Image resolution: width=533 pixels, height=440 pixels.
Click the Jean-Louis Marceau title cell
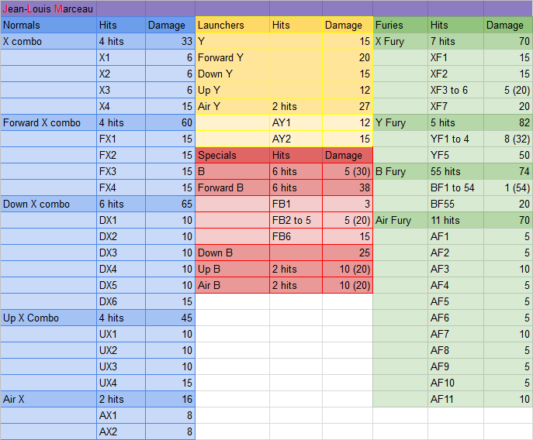pyautogui.click(x=48, y=9)
